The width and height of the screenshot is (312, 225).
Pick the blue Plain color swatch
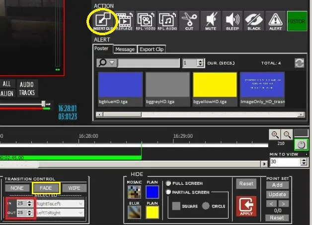(x=153, y=192)
